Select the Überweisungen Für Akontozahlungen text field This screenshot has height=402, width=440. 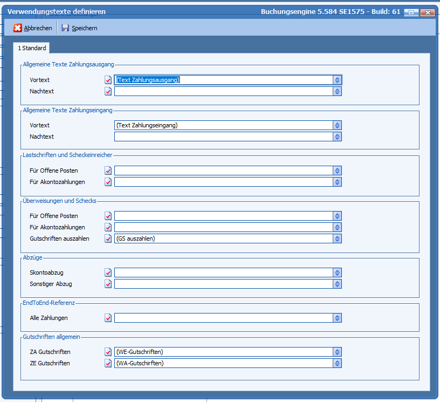pyautogui.click(x=223, y=227)
